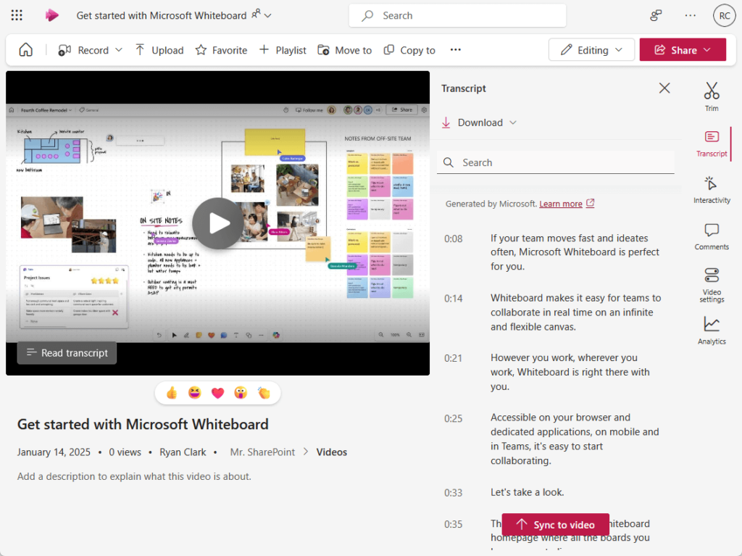Jump to transcript timestamp 0:08
Screen dimensions: 742x556
pos(453,238)
